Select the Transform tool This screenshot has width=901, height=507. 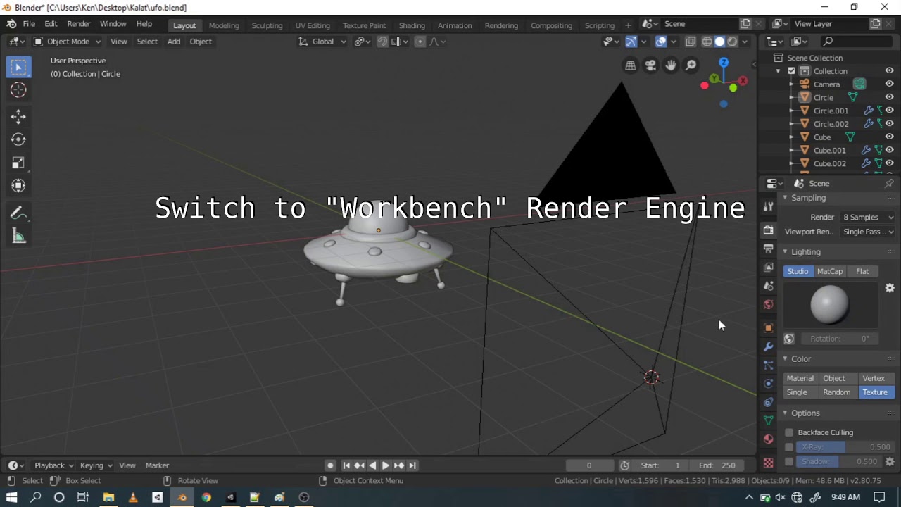tap(18, 186)
